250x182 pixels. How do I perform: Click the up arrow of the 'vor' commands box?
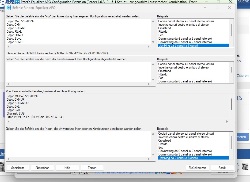(x=153, y=21)
